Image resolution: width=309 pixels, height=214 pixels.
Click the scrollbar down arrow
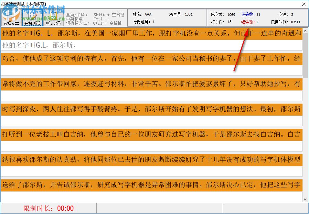click(305, 199)
